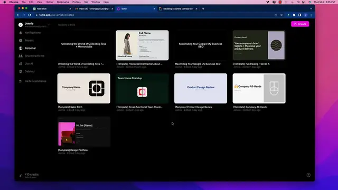Click the [Template] Design Portfolio title text
Screen dimensions: 338x190
click(73, 150)
